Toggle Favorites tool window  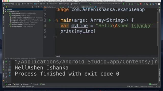[3, 77]
